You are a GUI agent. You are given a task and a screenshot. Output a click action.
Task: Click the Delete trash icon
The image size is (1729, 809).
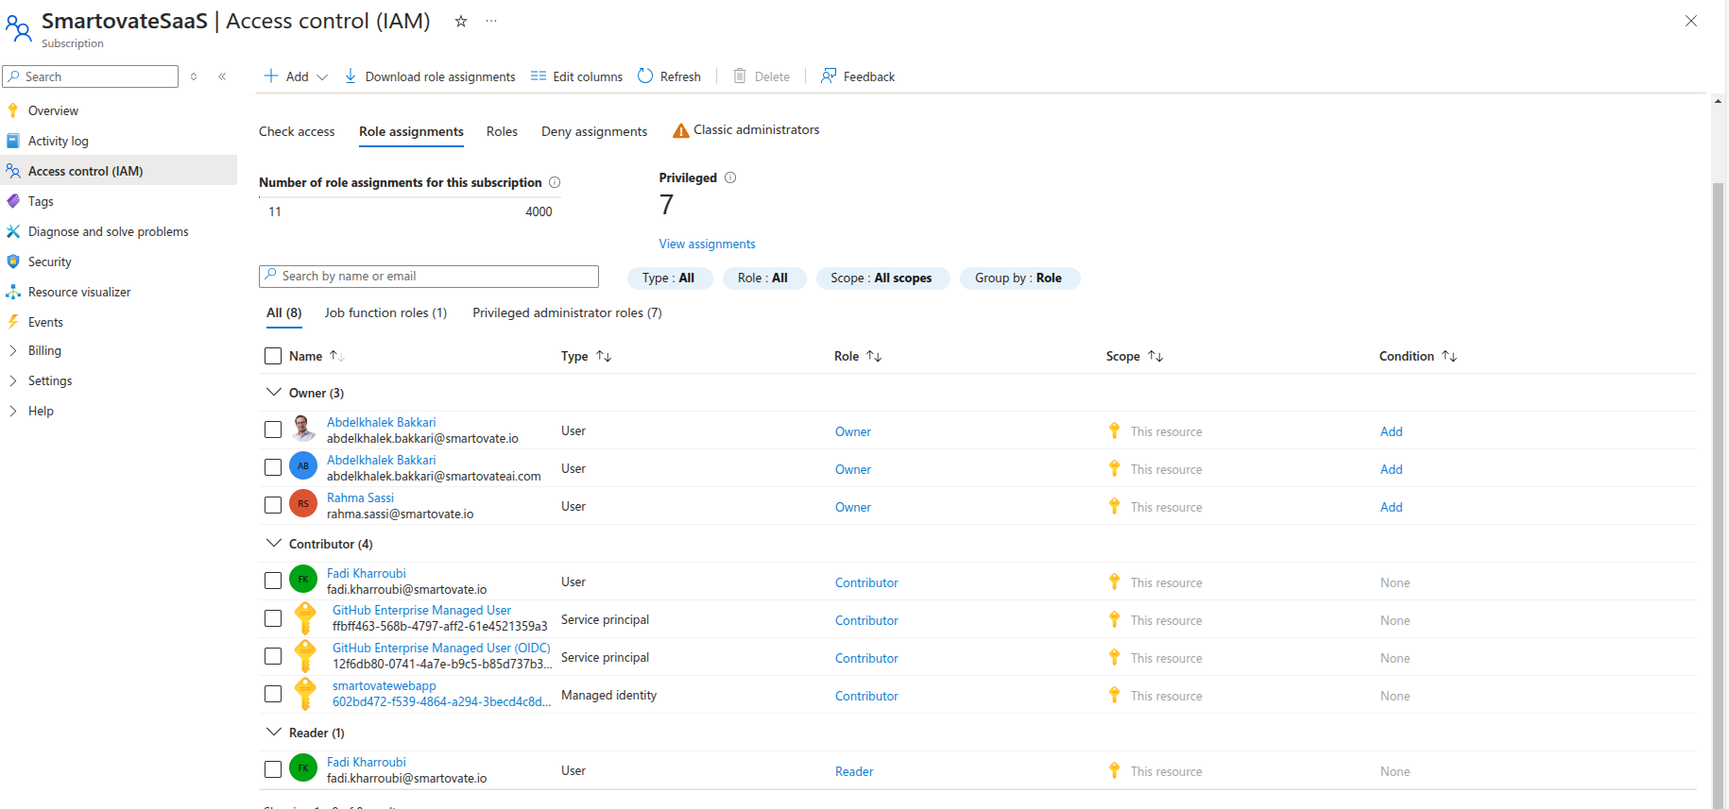pos(740,76)
